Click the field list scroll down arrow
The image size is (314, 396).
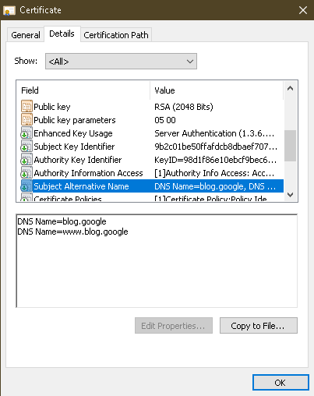[x=291, y=194]
